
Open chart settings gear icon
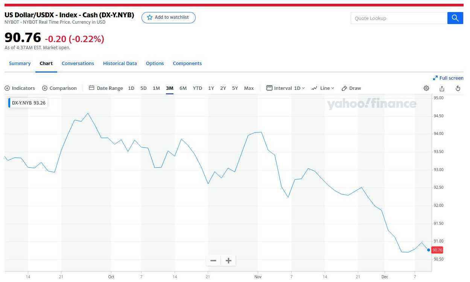coord(426,88)
